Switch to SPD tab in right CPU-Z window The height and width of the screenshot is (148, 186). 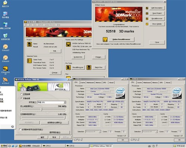pyautogui.click(x=161, y=83)
